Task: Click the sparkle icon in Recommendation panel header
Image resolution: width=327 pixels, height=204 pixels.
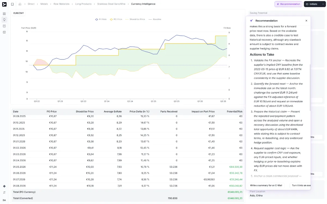Action: tap(252, 21)
